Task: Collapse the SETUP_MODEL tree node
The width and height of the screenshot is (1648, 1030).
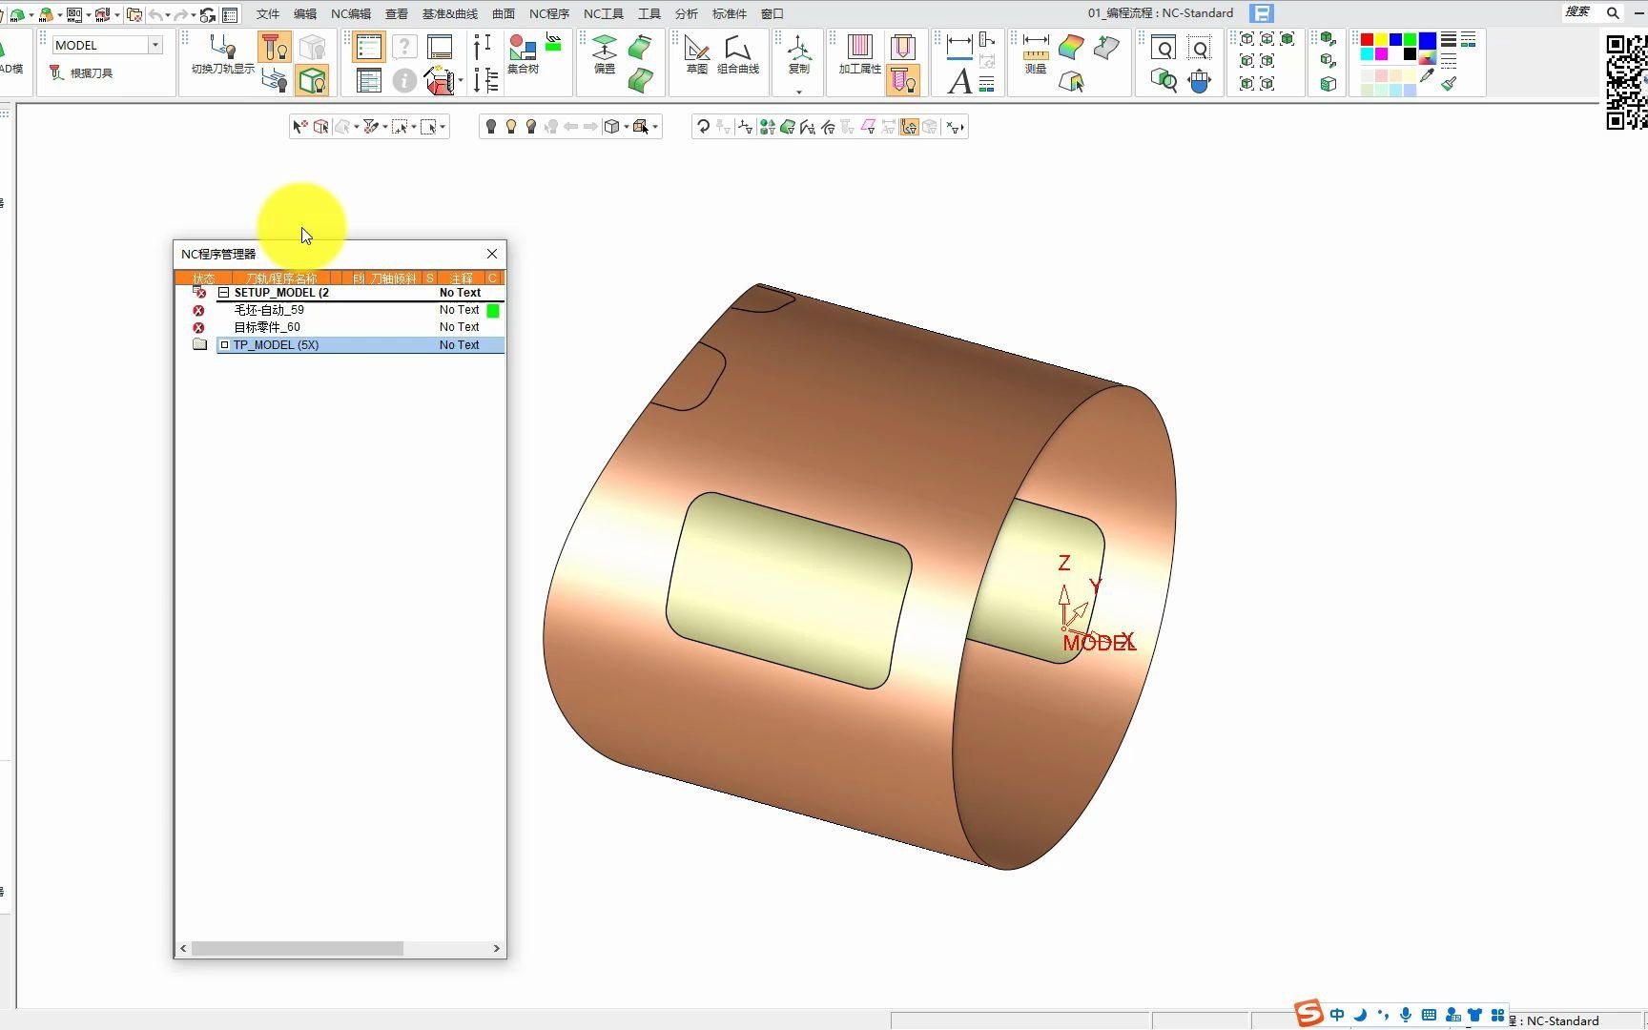Action: pyautogui.click(x=224, y=293)
